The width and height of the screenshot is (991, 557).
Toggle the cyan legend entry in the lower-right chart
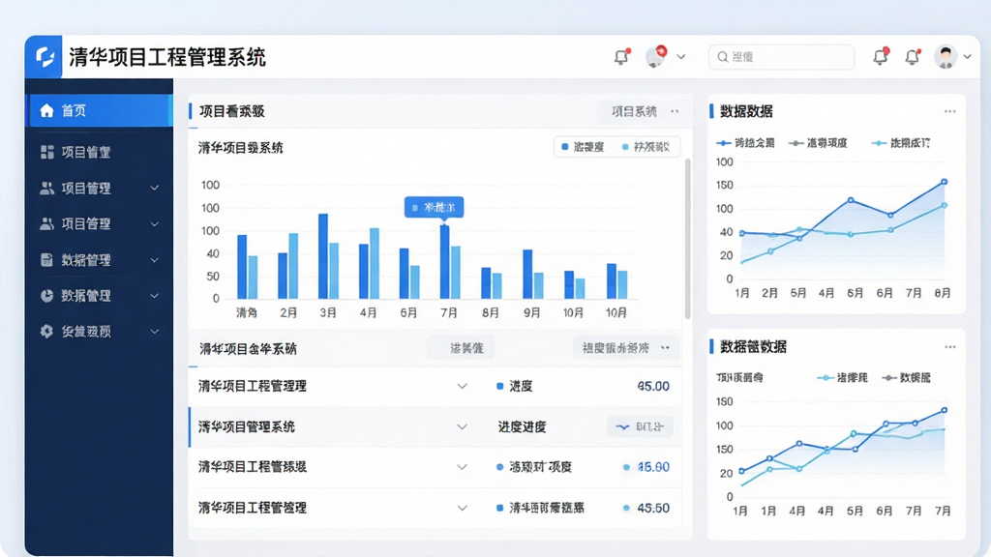(x=843, y=378)
